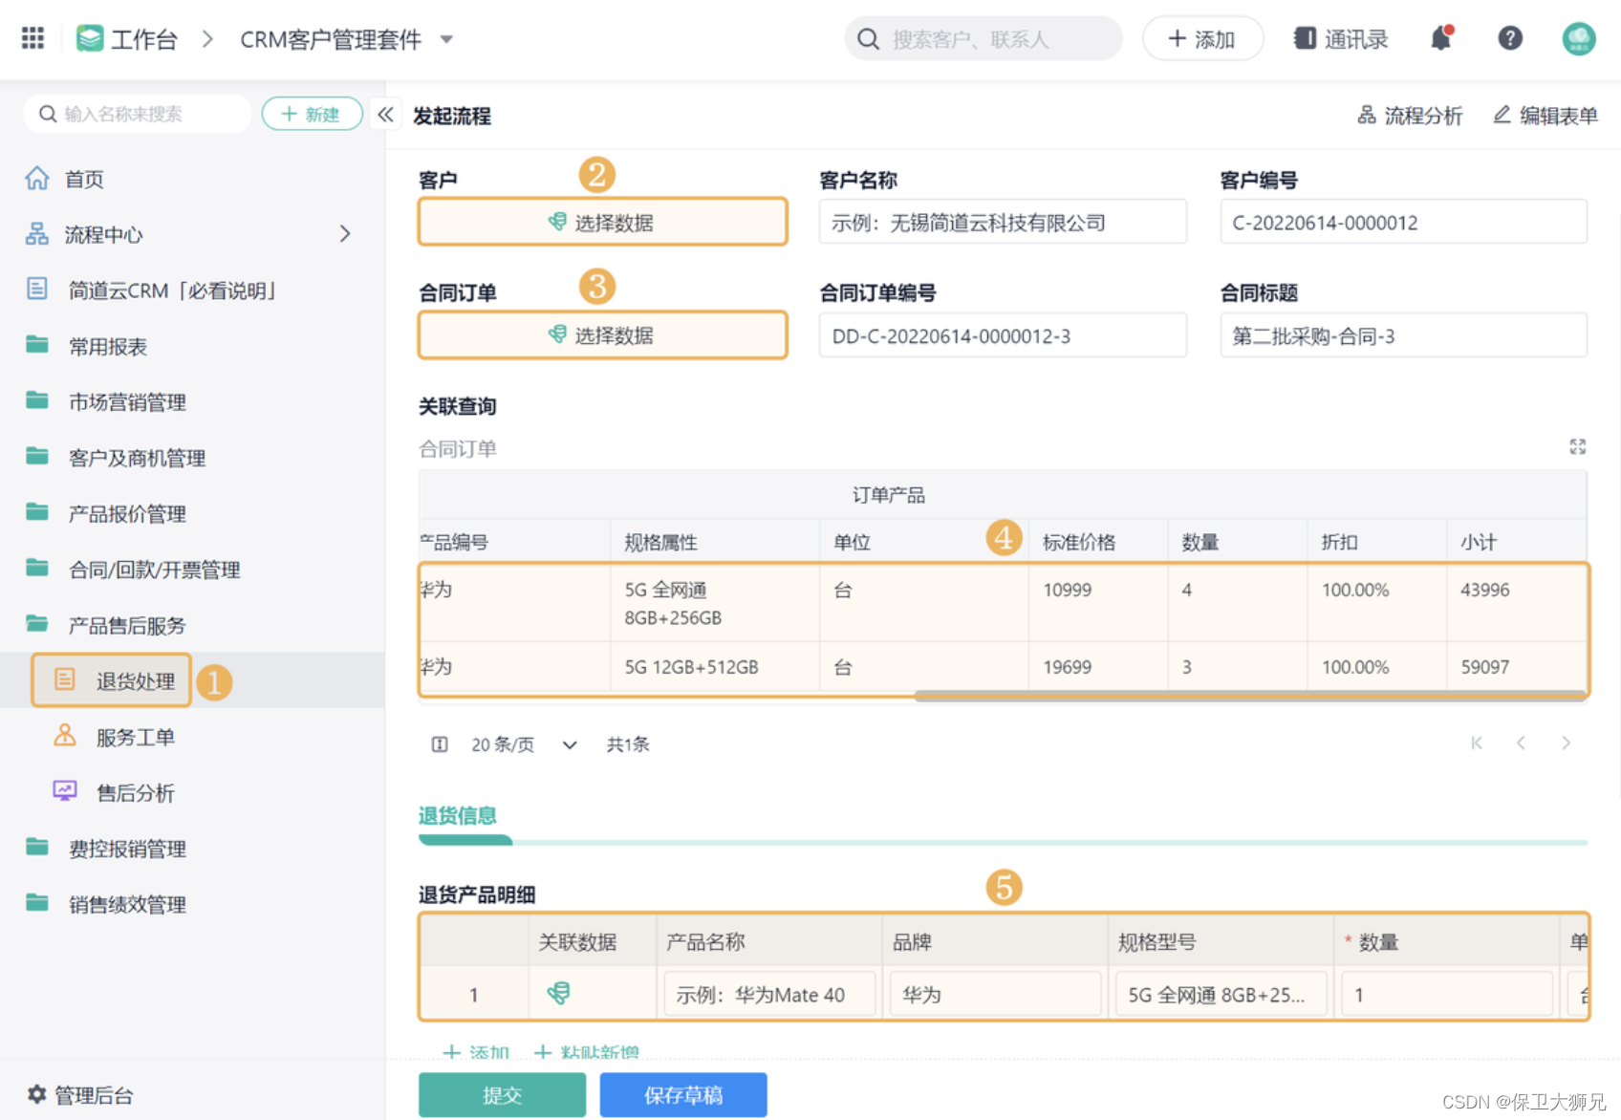Viewport: 1621px width, 1120px height.
Task: Focus the 搜索客户、联系人 search box
Action: click(x=983, y=38)
